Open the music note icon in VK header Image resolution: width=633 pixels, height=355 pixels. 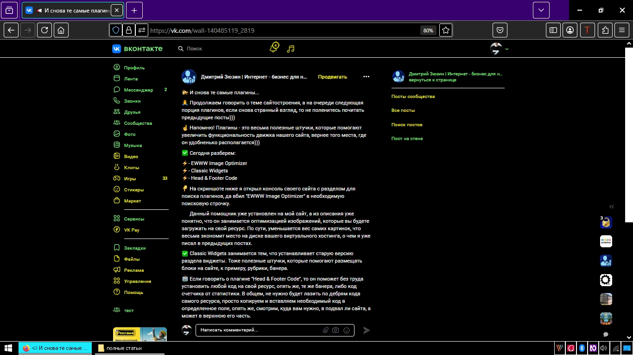(x=291, y=49)
